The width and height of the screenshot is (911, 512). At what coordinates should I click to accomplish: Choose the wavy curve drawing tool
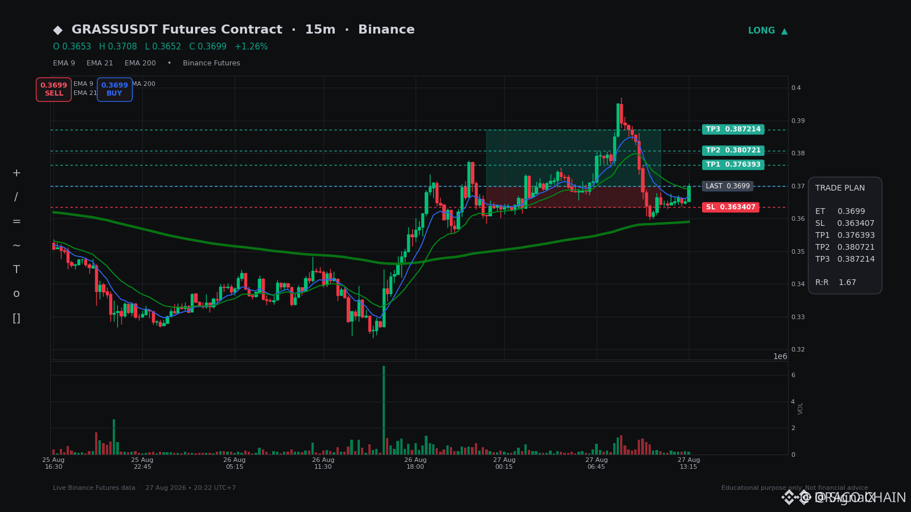click(x=17, y=245)
